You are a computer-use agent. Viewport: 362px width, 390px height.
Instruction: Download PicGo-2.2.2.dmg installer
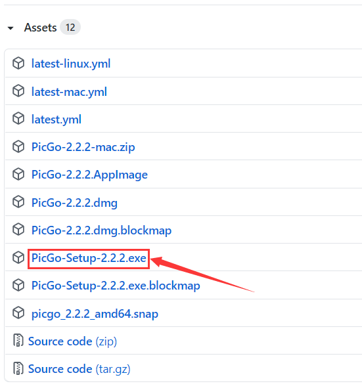click(x=74, y=203)
